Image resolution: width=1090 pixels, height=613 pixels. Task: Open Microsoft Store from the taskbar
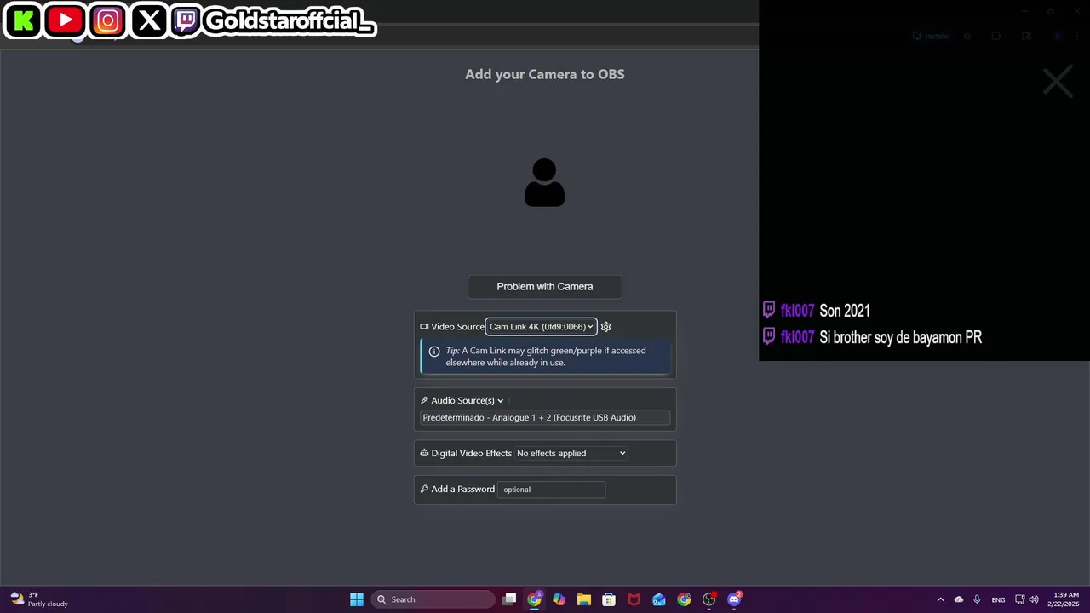(609, 599)
